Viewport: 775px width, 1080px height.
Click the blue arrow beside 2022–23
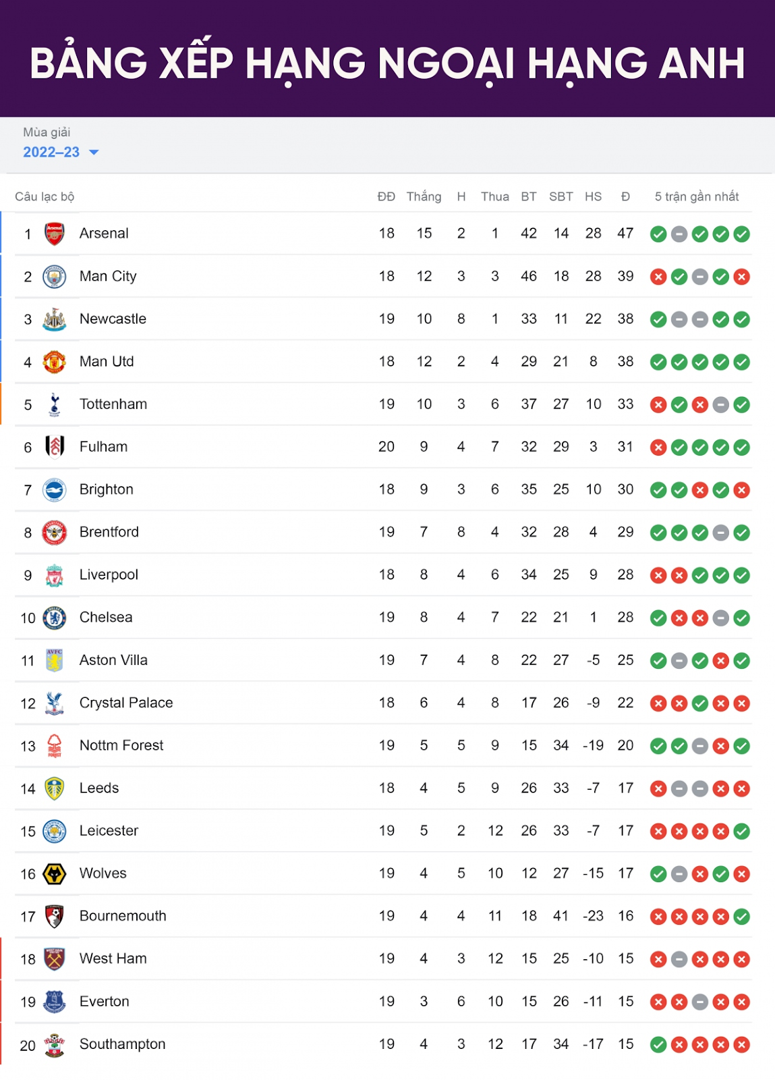click(x=94, y=153)
